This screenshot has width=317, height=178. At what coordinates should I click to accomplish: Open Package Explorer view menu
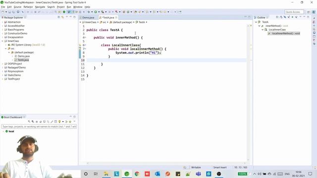click(67, 17)
